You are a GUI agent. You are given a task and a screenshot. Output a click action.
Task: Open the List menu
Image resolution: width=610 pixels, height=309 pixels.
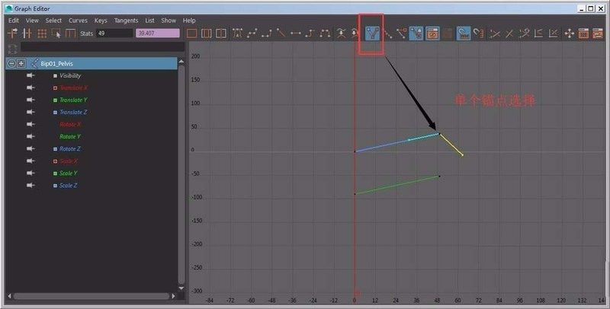(x=149, y=21)
